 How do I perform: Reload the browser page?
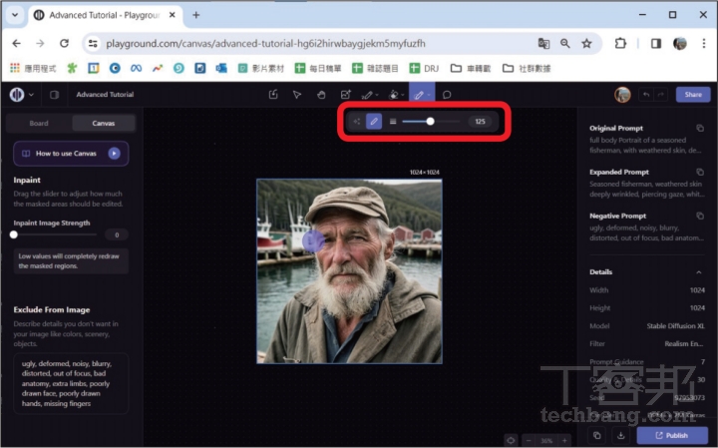64,44
